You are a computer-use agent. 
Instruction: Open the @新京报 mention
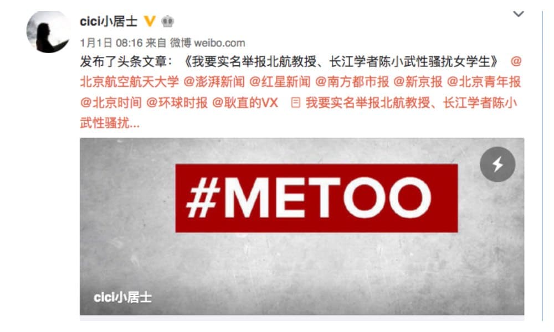point(418,82)
